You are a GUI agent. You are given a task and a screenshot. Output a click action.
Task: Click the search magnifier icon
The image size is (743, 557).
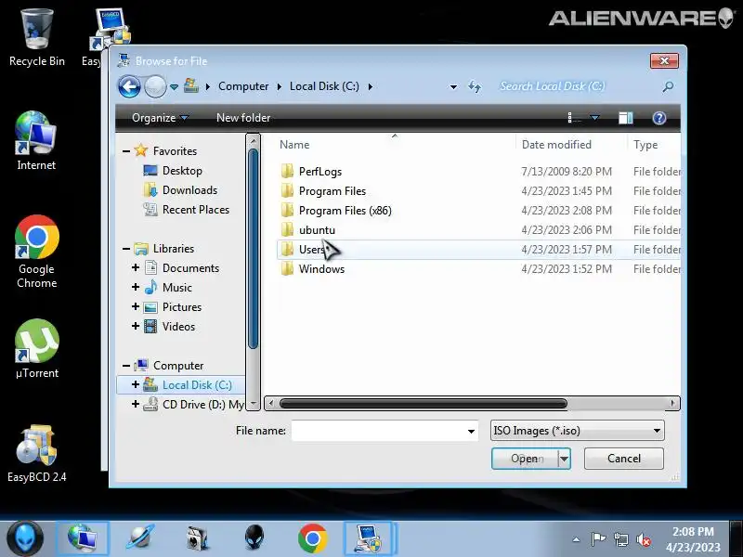668,86
